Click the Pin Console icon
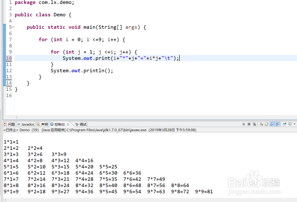 (x=285, y=124)
